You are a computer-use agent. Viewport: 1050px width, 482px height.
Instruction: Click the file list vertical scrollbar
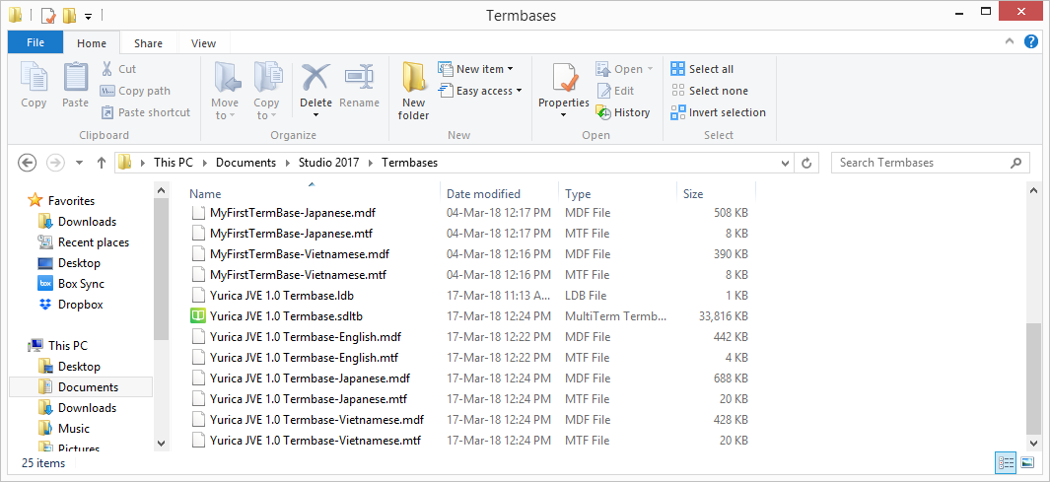point(1034,379)
